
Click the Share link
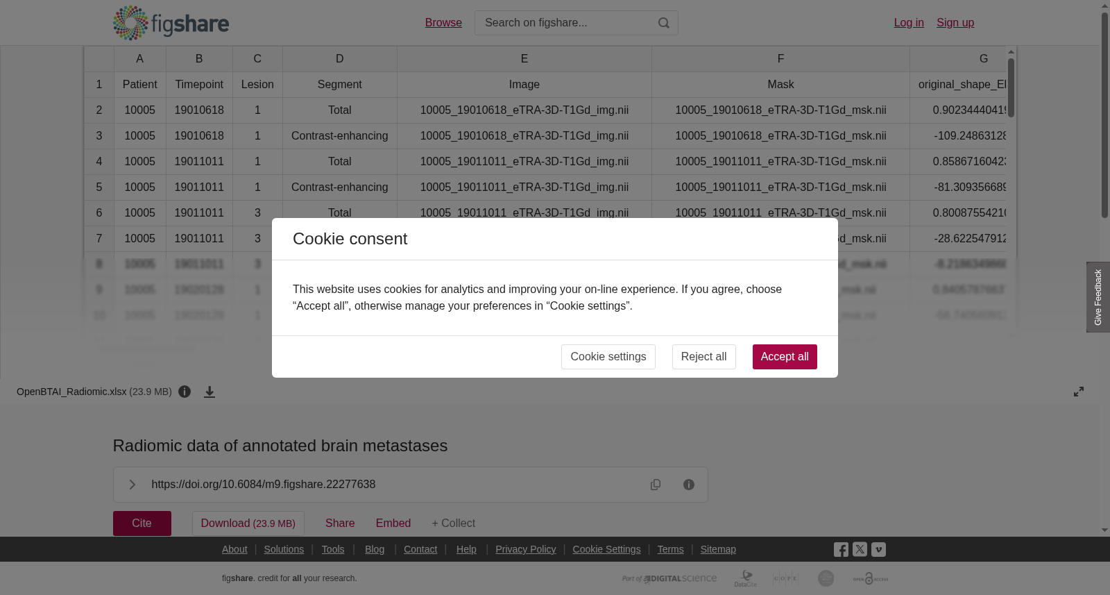[x=340, y=523]
